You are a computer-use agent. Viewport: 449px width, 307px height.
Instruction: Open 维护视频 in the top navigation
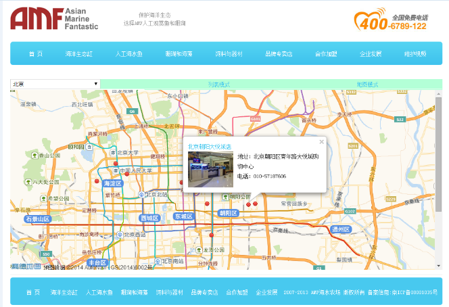coord(415,53)
